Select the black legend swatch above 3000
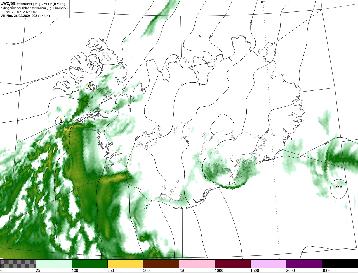The image size is (358, 273). tap(340, 264)
